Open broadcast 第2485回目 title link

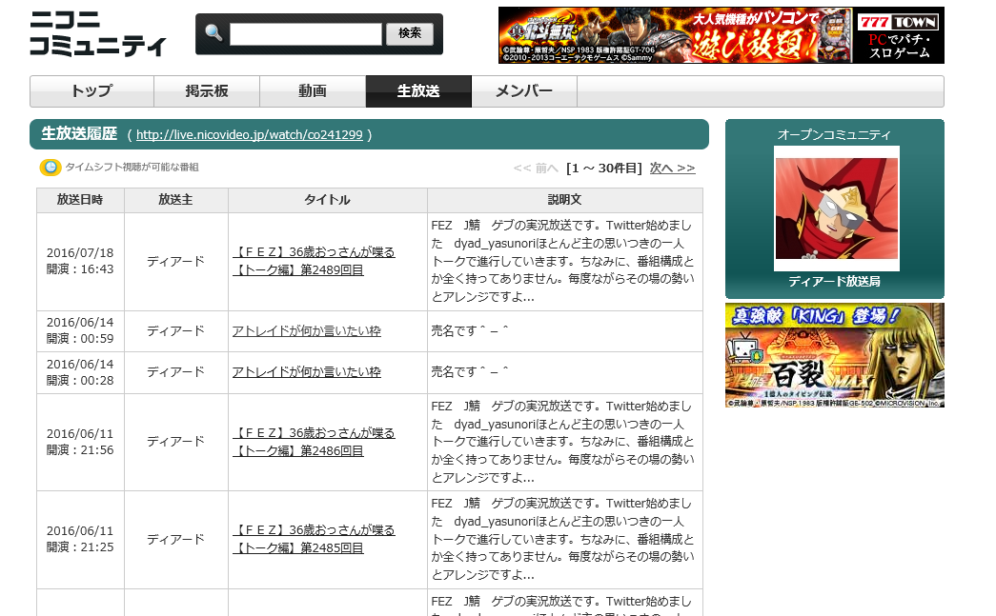[x=314, y=539]
